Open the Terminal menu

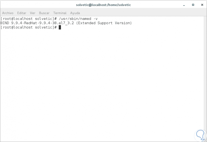point(60,13)
